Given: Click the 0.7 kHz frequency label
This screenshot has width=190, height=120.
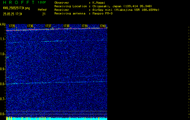Looking at the screenshot, I should coord(2,99).
